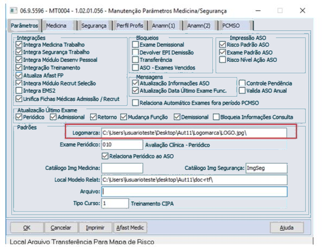Viewport: 322px width, 247px height.
Task: Uncheck Relaciona Periódico ao ASO
Action: click(x=105, y=156)
